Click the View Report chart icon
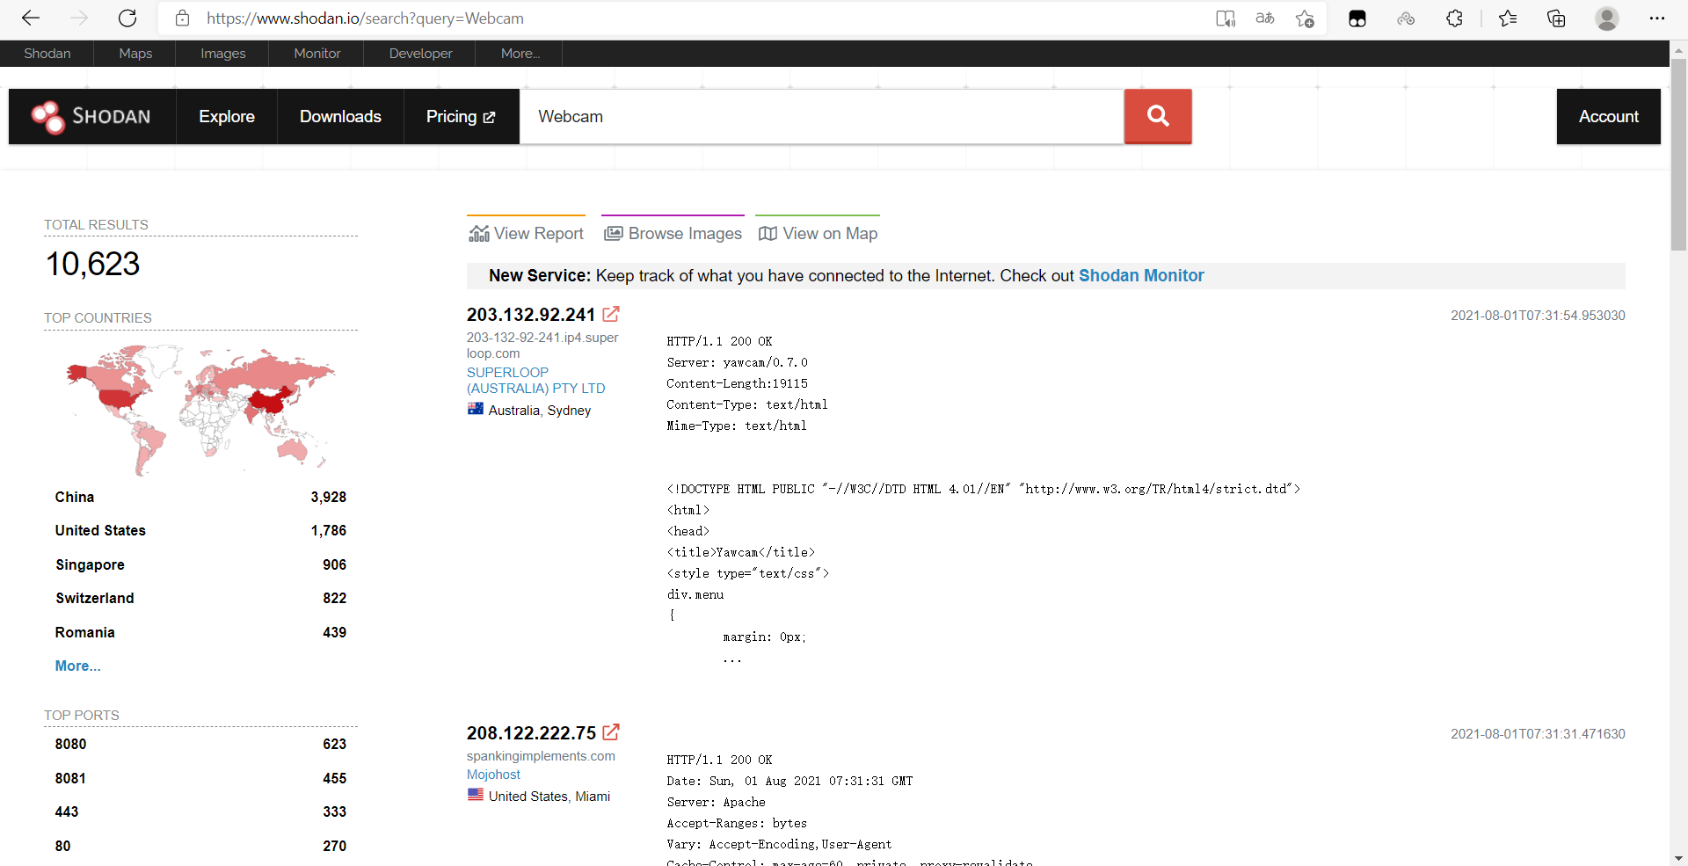Image resolution: width=1688 pixels, height=866 pixels. 479,233
